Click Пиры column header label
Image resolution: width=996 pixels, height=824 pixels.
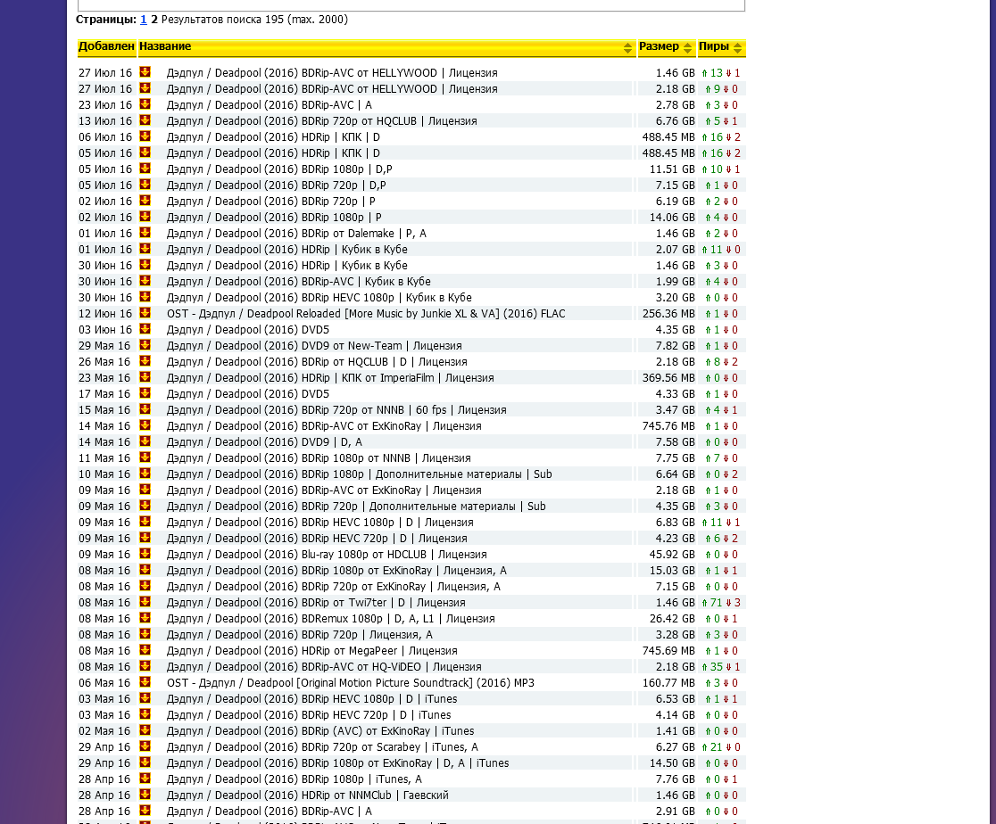click(x=714, y=46)
